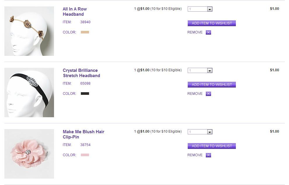This screenshot has height=185, width=289.
Task: Open quantity dropdown for Make Me Blush Hair Clip-Pin
Action: (200, 132)
